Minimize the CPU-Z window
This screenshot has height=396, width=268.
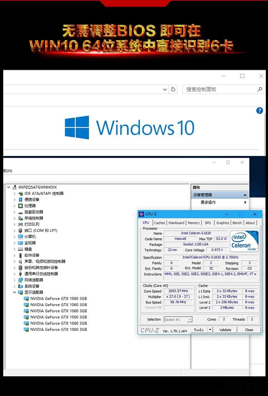pos(227,214)
